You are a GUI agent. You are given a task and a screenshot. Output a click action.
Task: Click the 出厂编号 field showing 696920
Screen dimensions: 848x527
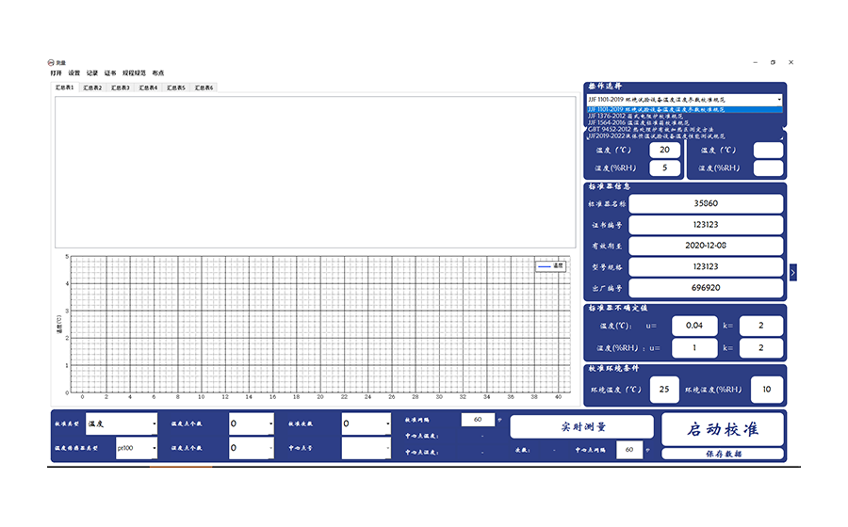coord(705,287)
